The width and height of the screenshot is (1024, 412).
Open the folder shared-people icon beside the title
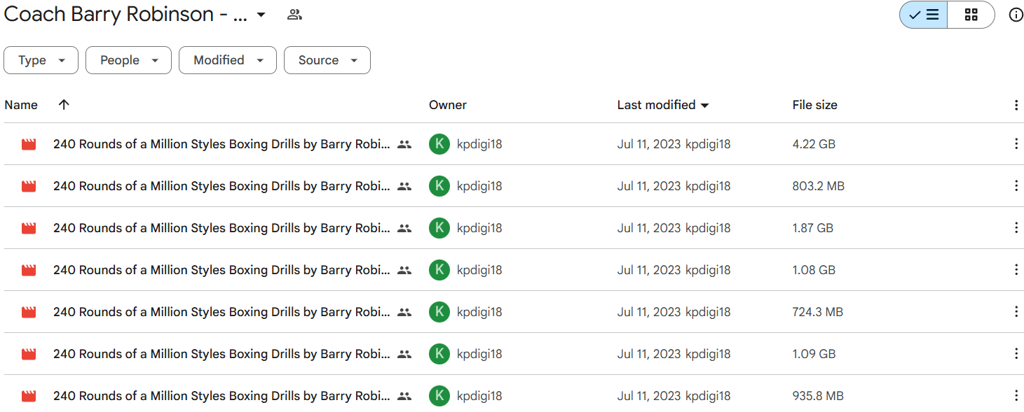click(294, 15)
